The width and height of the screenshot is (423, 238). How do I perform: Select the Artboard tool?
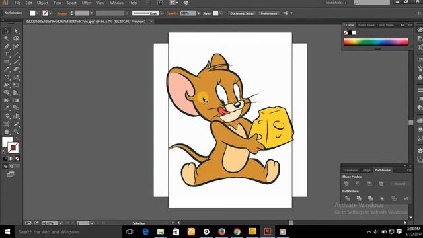pos(7,124)
